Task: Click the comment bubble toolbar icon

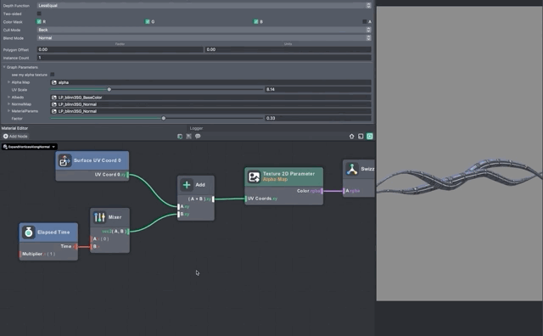Action: coord(198,137)
